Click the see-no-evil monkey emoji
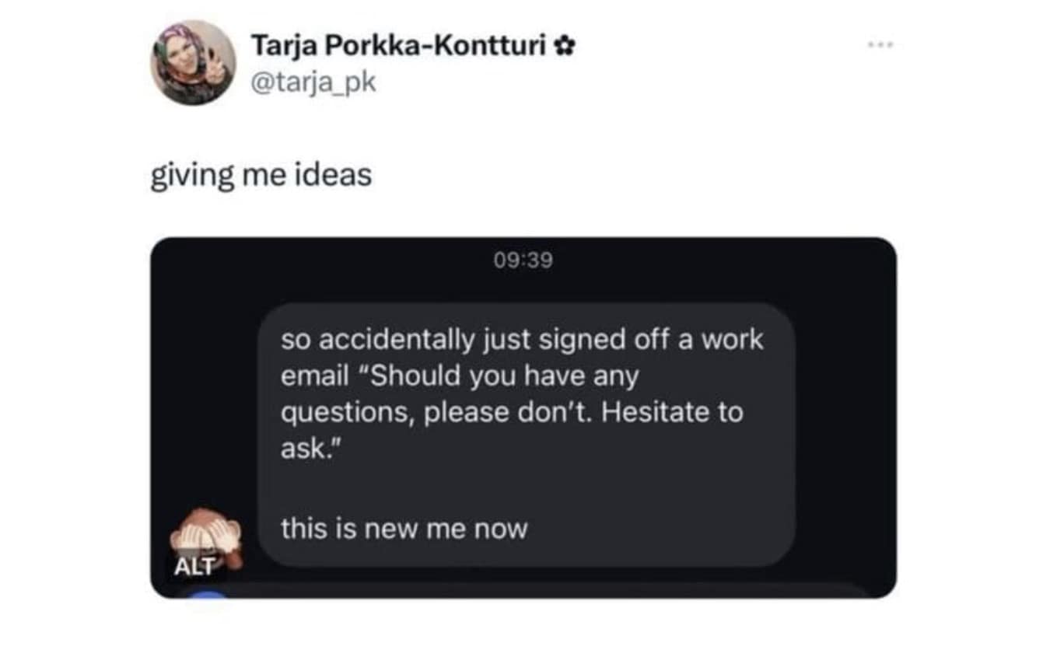Image resolution: width=1050 pixels, height=650 pixels. pyautogui.click(x=206, y=535)
